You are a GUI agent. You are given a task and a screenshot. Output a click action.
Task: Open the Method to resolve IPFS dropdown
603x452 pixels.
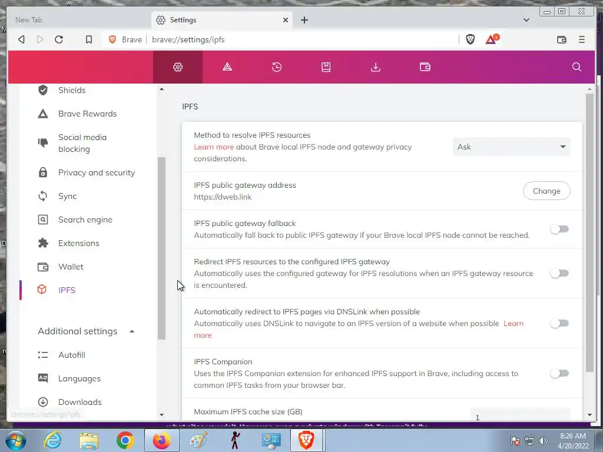click(512, 147)
